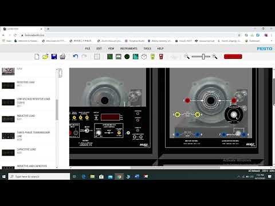Click the left red terminal on motor
275x206 pixels.
tap(187, 100)
